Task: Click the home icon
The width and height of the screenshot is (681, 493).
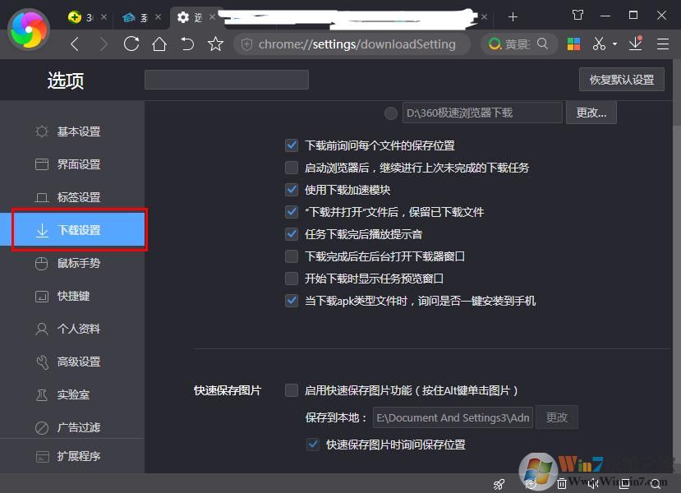Action: (159, 44)
